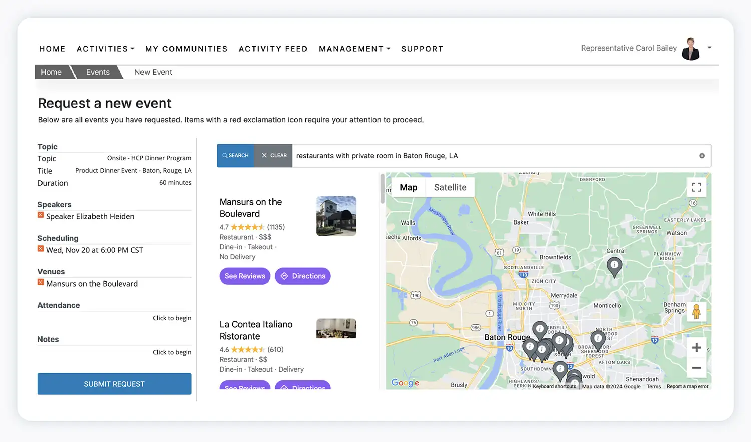
Task: Expand the Activities dropdown menu
Action: pyautogui.click(x=105, y=49)
